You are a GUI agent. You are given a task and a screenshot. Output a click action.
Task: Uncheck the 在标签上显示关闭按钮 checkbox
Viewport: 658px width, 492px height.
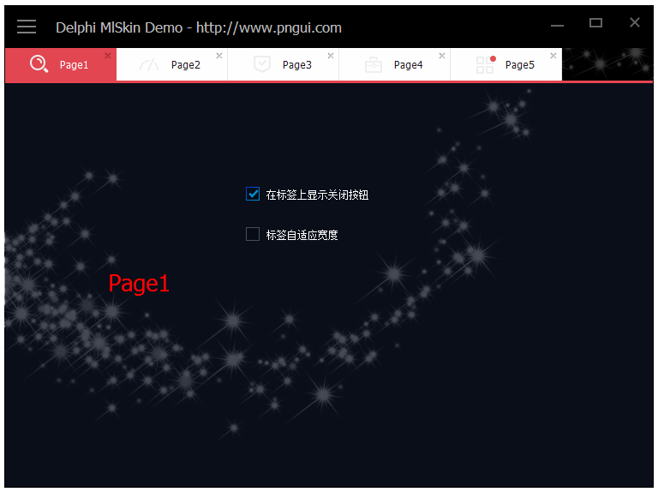tap(253, 195)
